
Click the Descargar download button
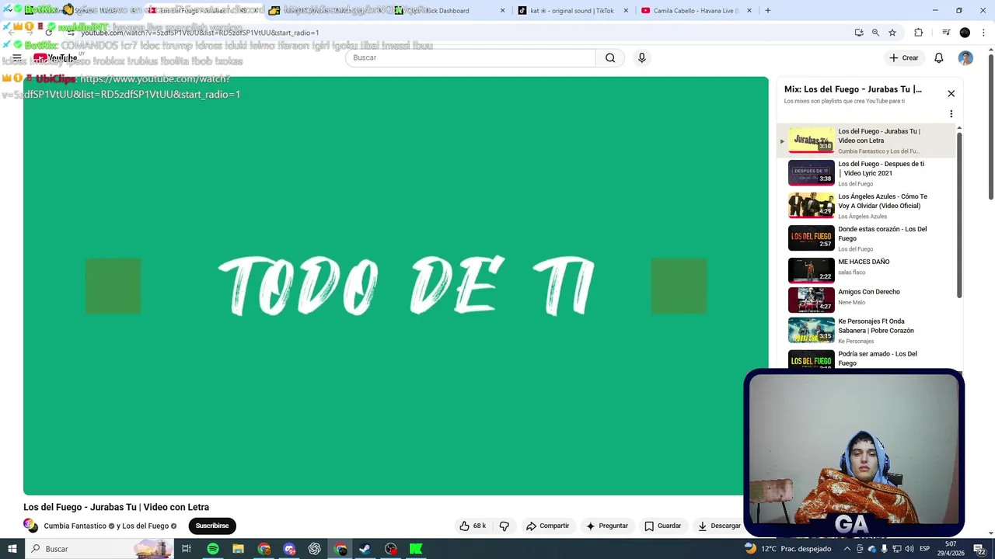coord(719,526)
